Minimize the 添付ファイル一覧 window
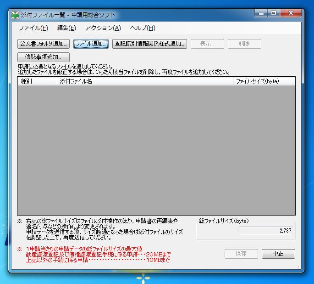The height and width of the screenshot is (284, 314). coord(262,14)
